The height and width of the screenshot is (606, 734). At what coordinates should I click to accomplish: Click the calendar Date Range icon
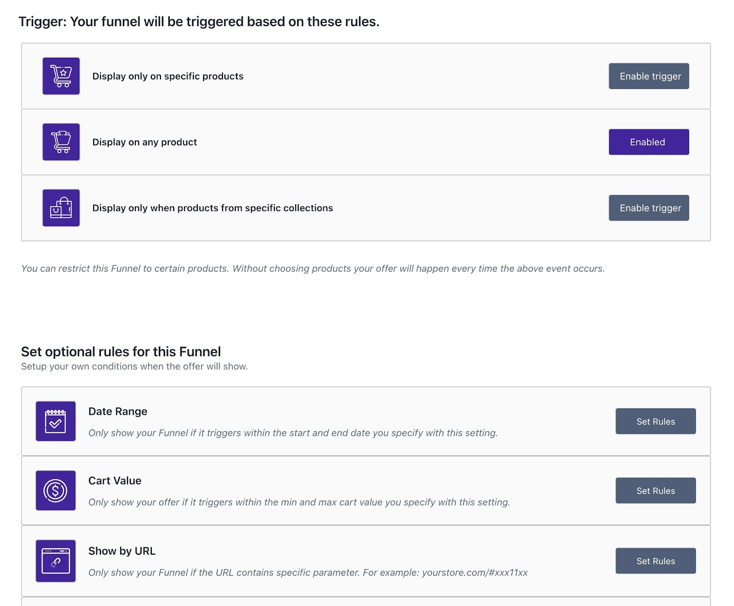click(56, 421)
